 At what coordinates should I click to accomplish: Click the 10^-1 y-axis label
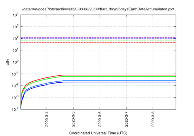[x=15, y=74]
